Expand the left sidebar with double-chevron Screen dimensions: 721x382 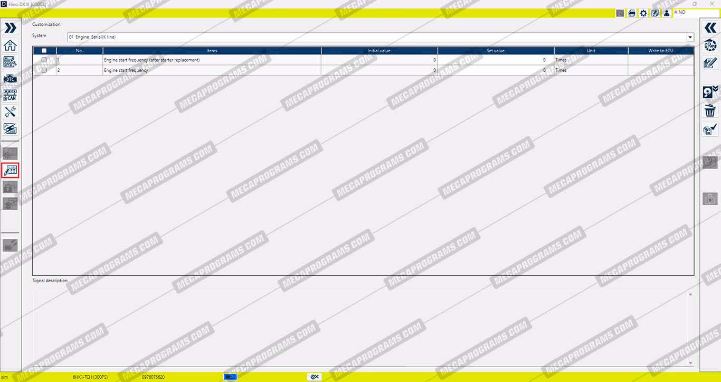10,28
